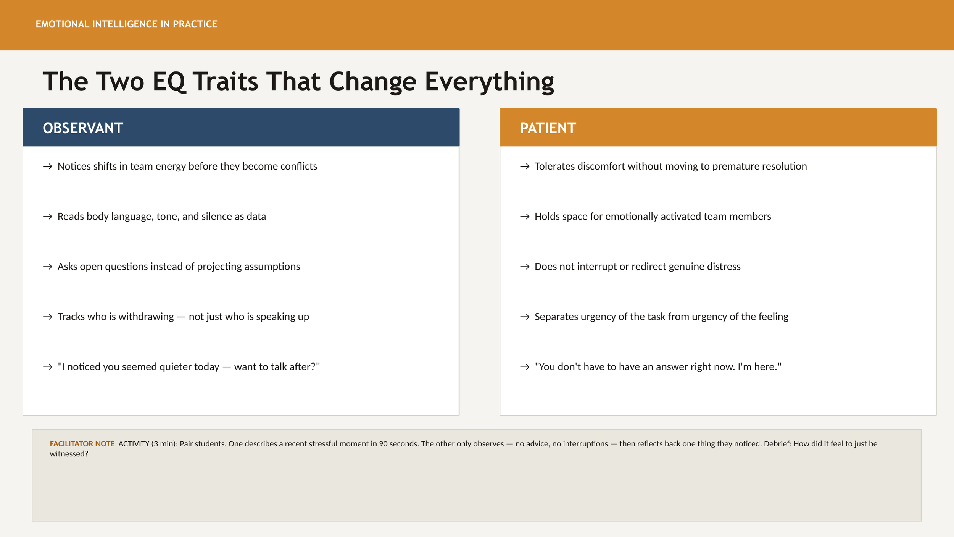
Task: Click the arrow bullet before "Holds space for emotionally"
Action: click(525, 217)
